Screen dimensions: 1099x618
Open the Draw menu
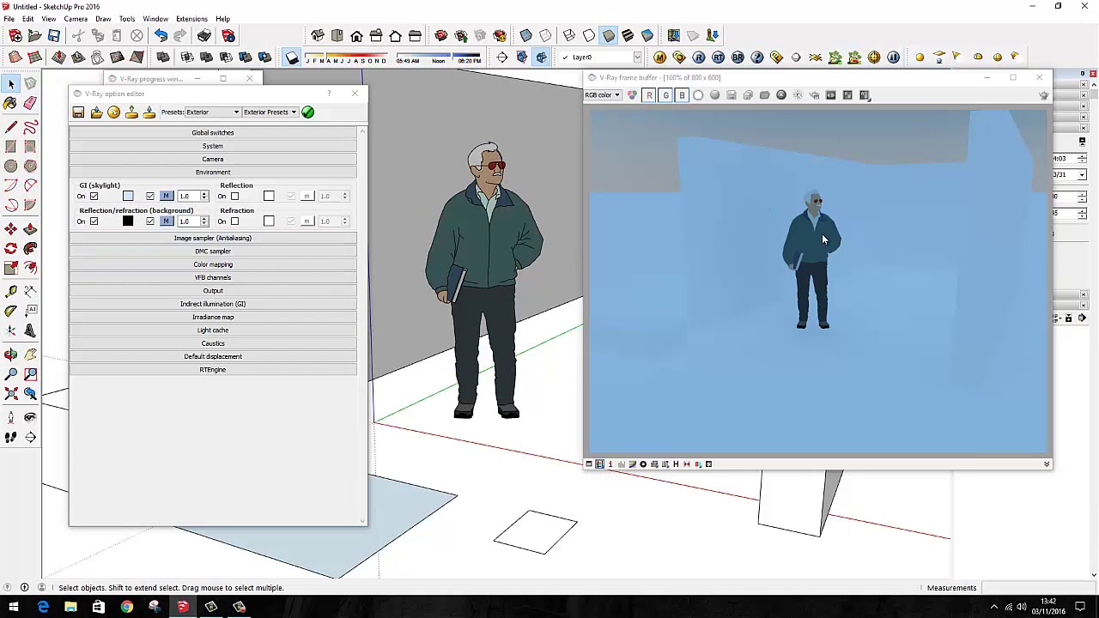pyautogui.click(x=103, y=19)
